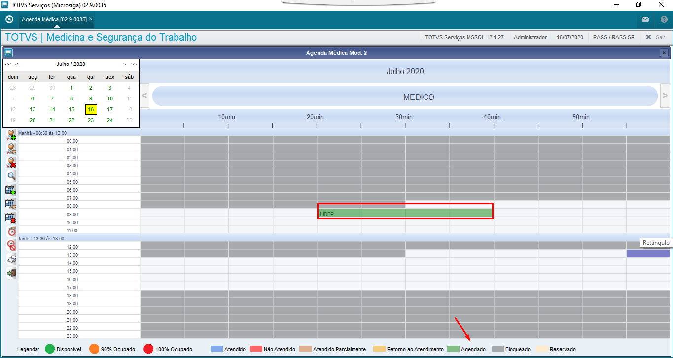Click the Retorno ao Atendimento legend label

415,349
